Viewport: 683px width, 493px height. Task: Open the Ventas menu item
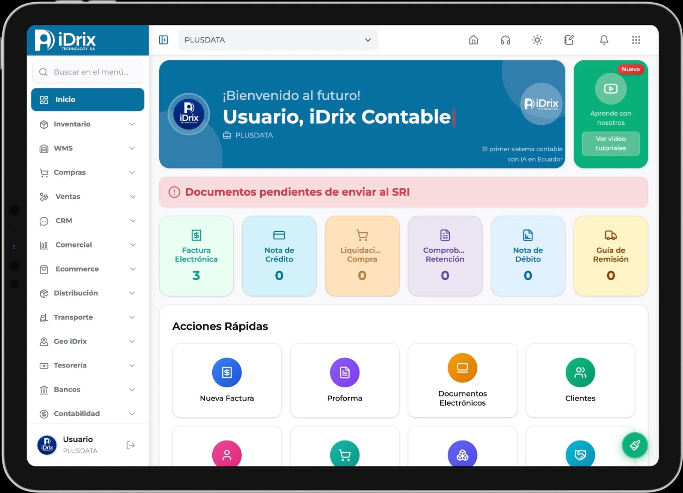(x=88, y=197)
